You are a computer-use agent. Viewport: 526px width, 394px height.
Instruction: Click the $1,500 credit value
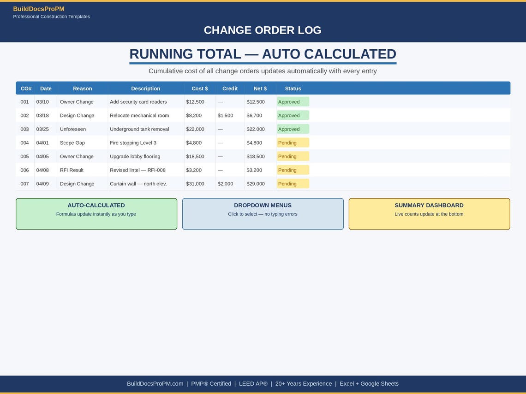tap(225, 116)
